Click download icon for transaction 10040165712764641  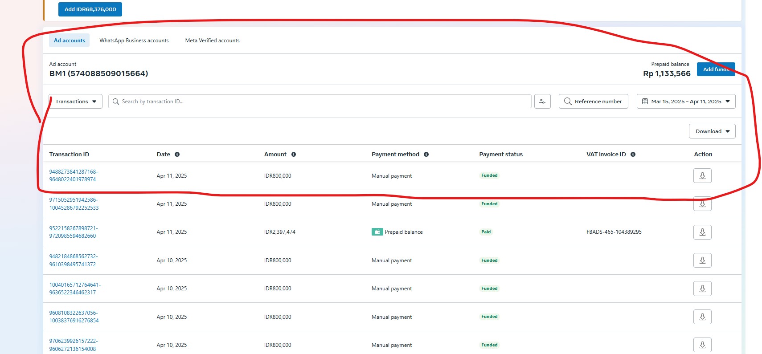point(702,289)
